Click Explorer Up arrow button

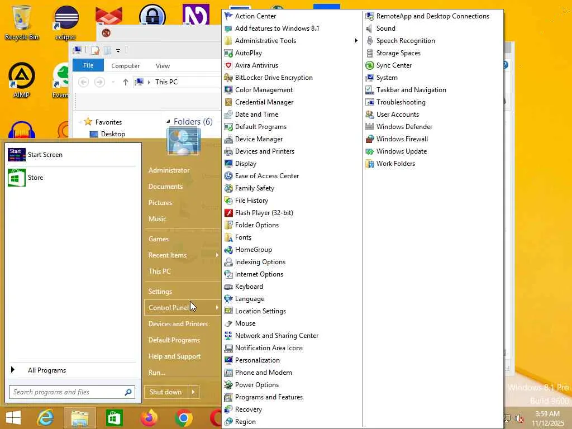pyautogui.click(x=126, y=83)
